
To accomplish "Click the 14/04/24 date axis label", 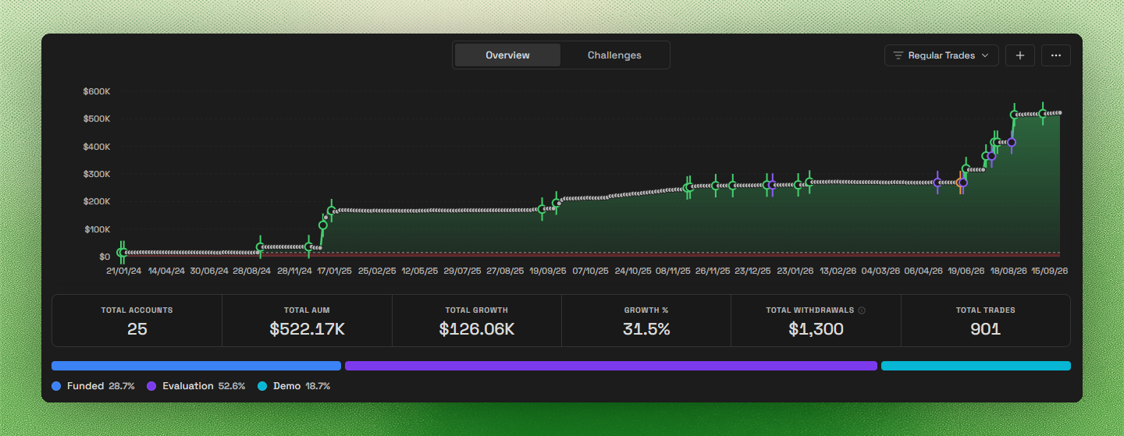I will [167, 271].
